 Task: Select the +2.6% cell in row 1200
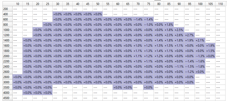tap(179, 35)
